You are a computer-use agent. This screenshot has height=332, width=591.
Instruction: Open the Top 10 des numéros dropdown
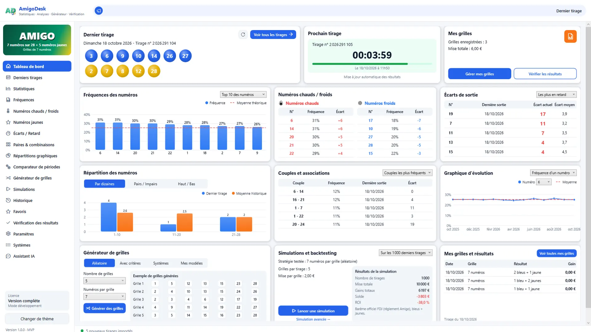click(x=243, y=95)
